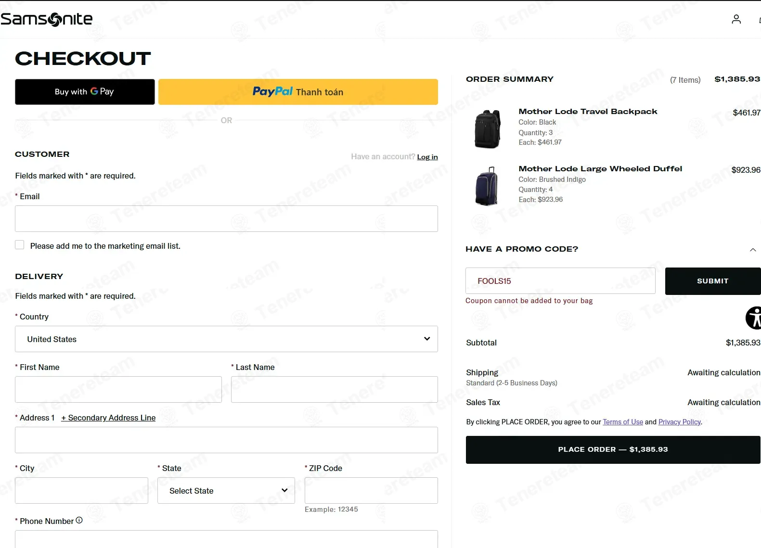The width and height of the screenshot is (761, 548).
Task: Focus the Address 1 field
Action: pos(226,440)
